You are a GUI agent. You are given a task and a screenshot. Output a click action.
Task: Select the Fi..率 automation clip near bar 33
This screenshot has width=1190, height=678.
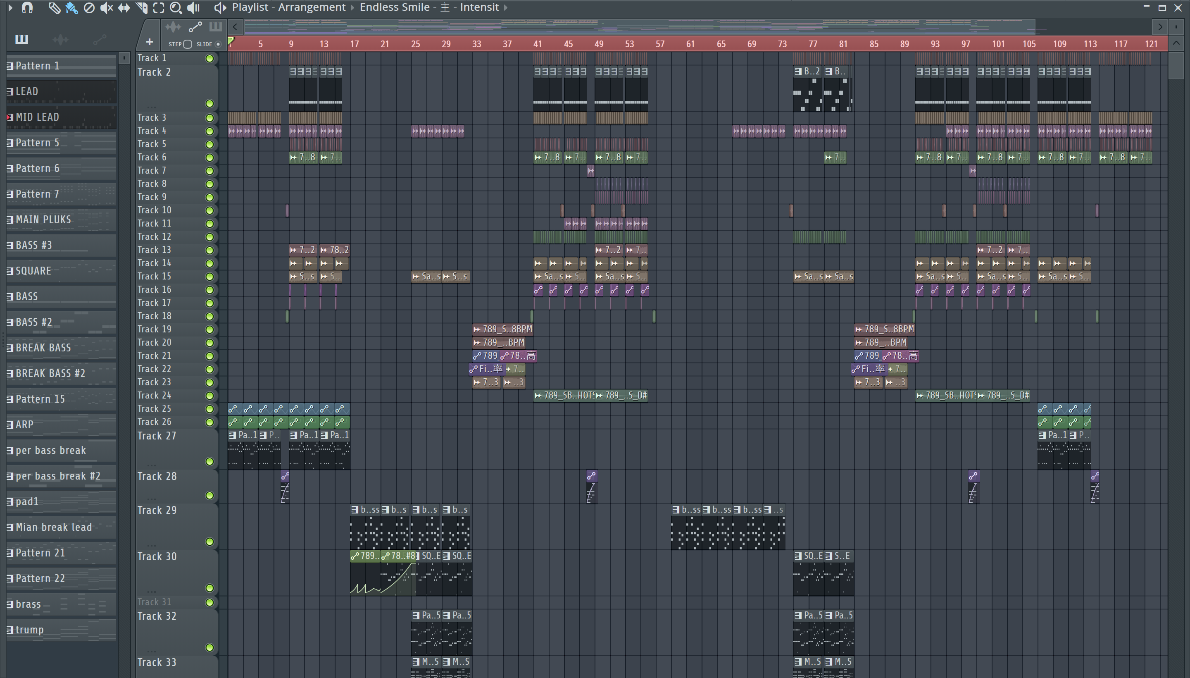[x=487, y=369]
